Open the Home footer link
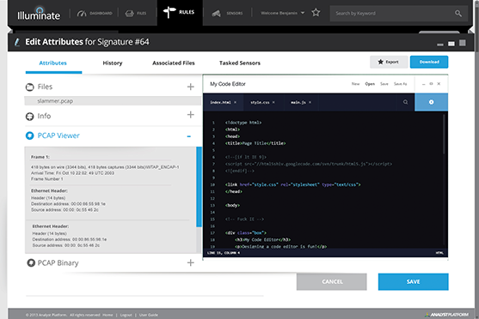Screen dimensions: 479x319 tap(107, 315)
